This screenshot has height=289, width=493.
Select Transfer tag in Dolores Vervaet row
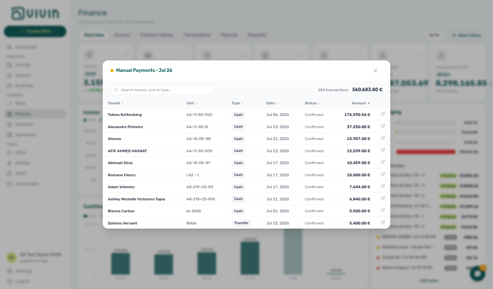click(241, 223)
